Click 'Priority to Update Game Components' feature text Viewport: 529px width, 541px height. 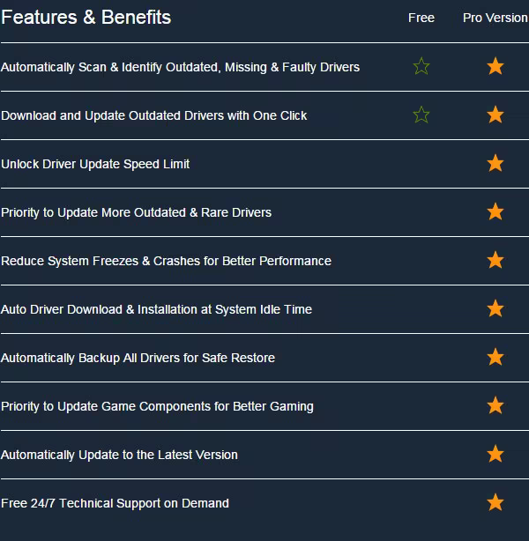coord(157,406)
